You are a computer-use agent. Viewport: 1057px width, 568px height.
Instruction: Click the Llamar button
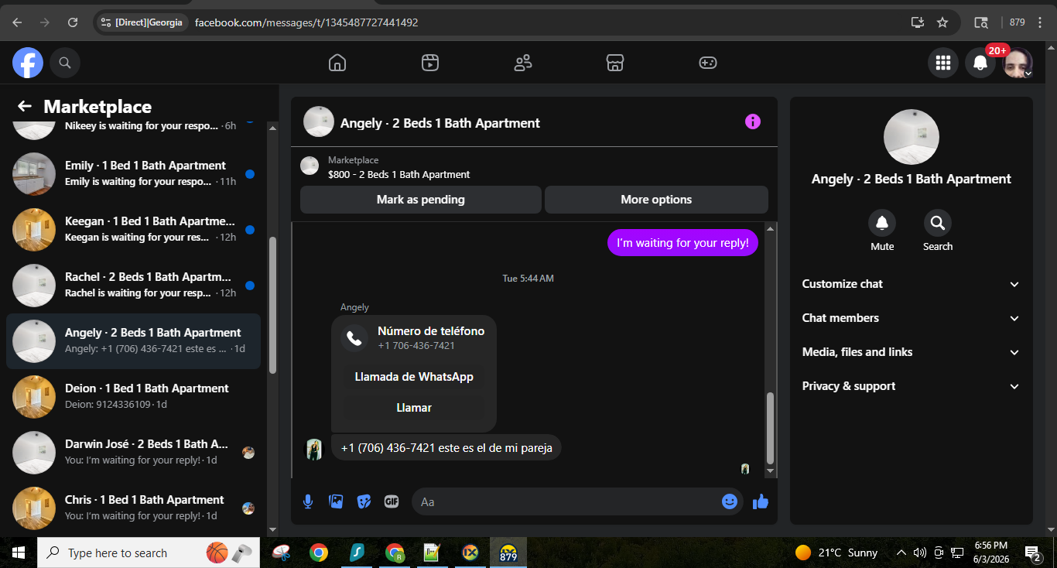tap(414, 408)
